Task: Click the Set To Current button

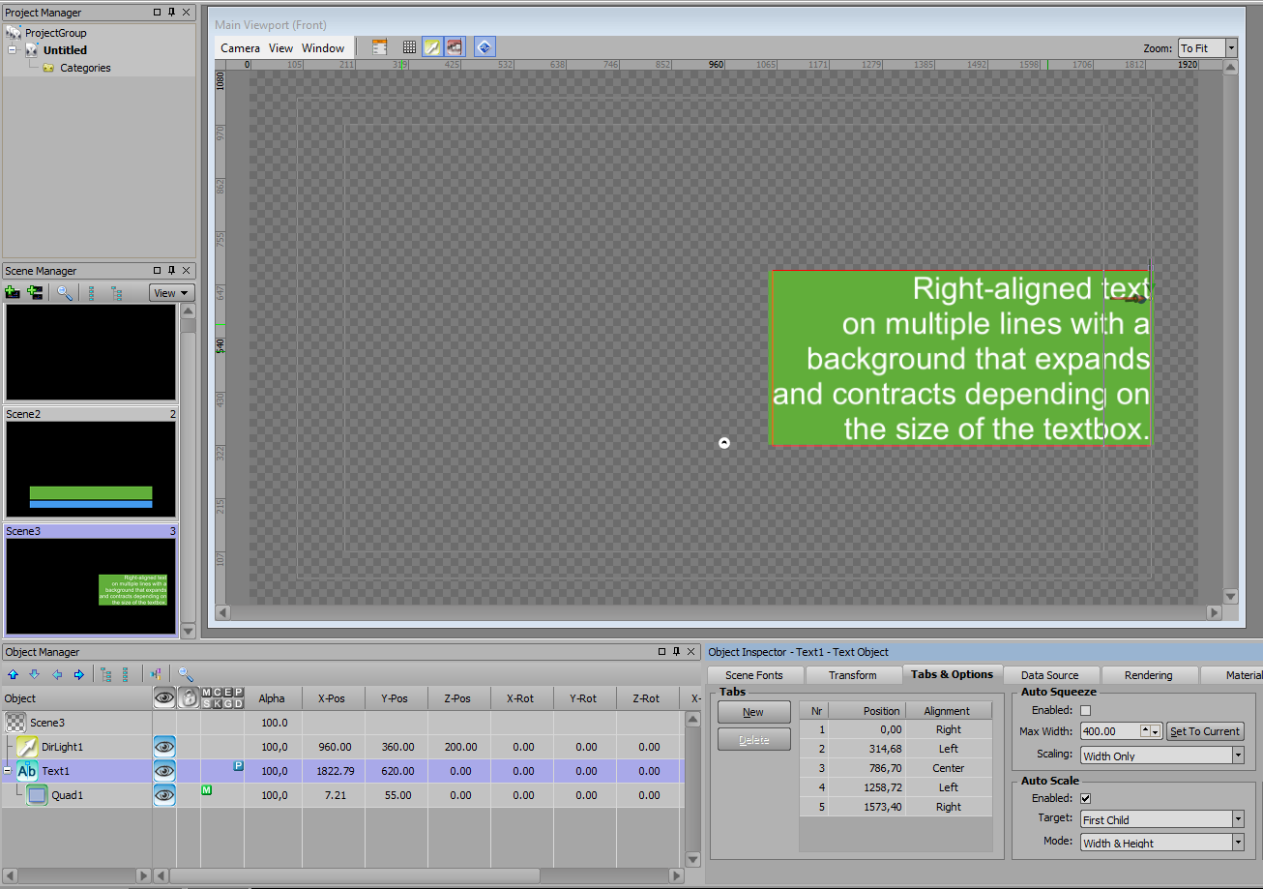Action: pyautogui.click(x=1205, y=731)
